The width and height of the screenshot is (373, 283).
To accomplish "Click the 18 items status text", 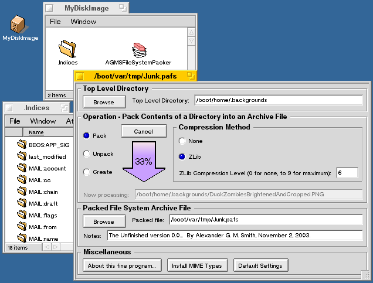I will 18,248.
